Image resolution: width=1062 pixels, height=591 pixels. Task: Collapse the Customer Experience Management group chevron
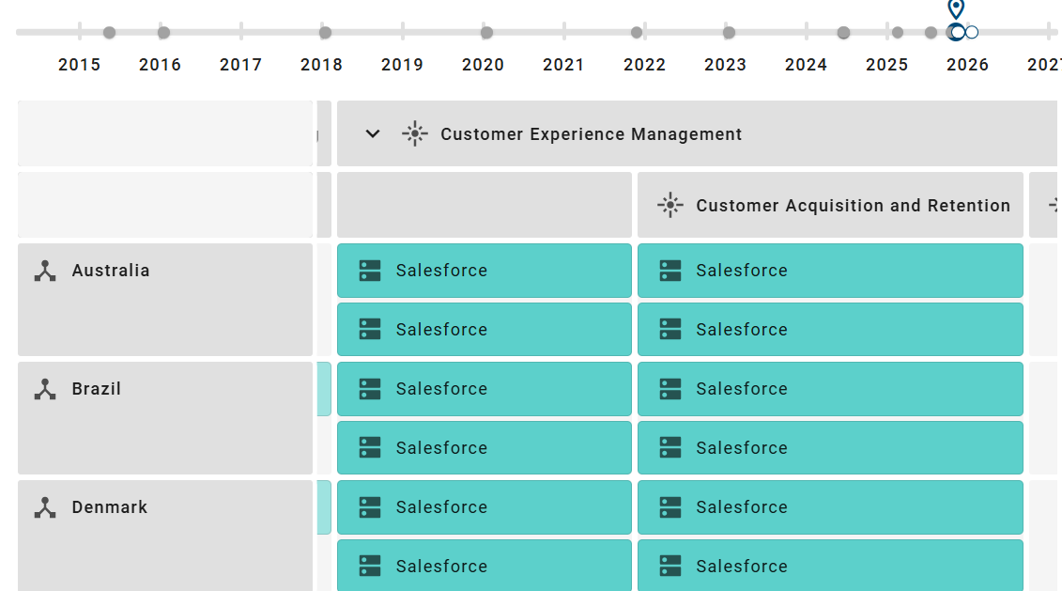(373, 134)
